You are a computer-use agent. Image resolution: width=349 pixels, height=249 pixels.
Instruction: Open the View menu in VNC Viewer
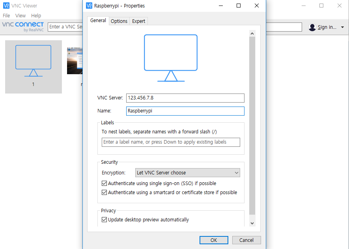[x=21, y=16]
